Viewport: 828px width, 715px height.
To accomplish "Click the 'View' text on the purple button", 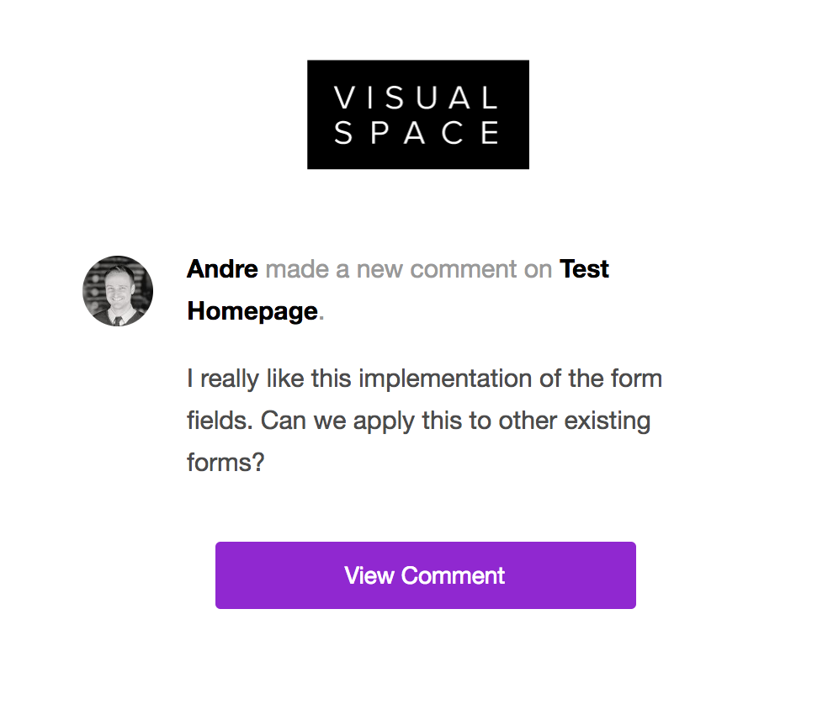I will tap(369, 575).
